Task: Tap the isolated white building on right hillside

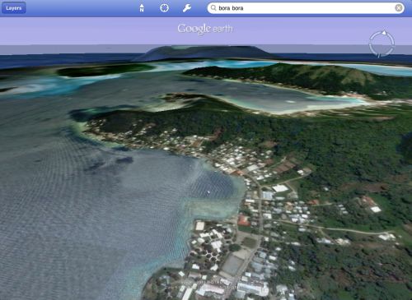Action: pos(376,210)
